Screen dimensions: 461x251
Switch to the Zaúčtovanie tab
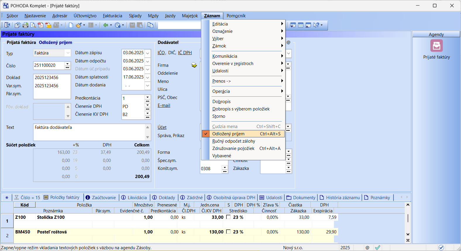101,198
